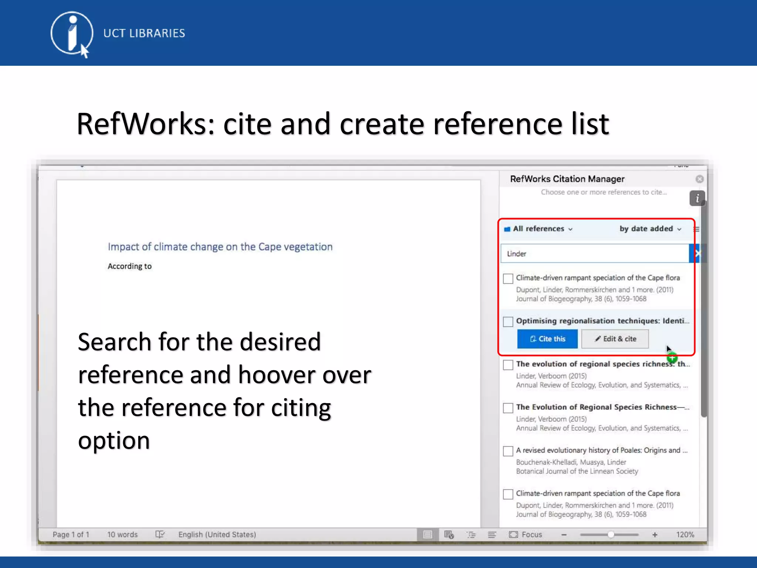The height and width of the screenshot is (568, 757).
Task: Click the zoom slider handle
Action: click(611, 534)
